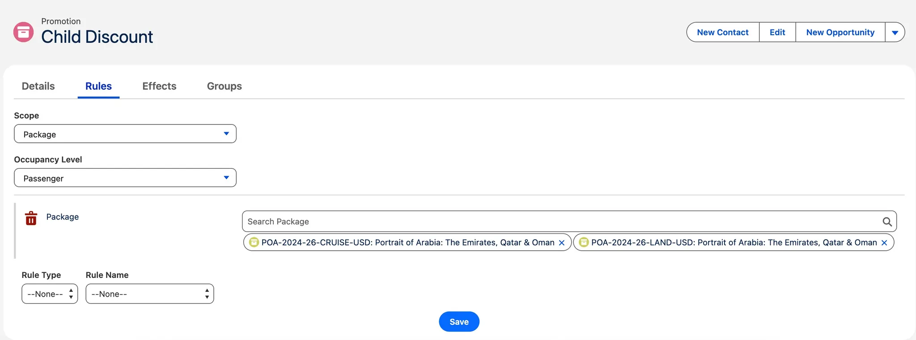The image size is (916, 340).
Task: Click the CRUISE-USD pill package icon
Action: 254,242
